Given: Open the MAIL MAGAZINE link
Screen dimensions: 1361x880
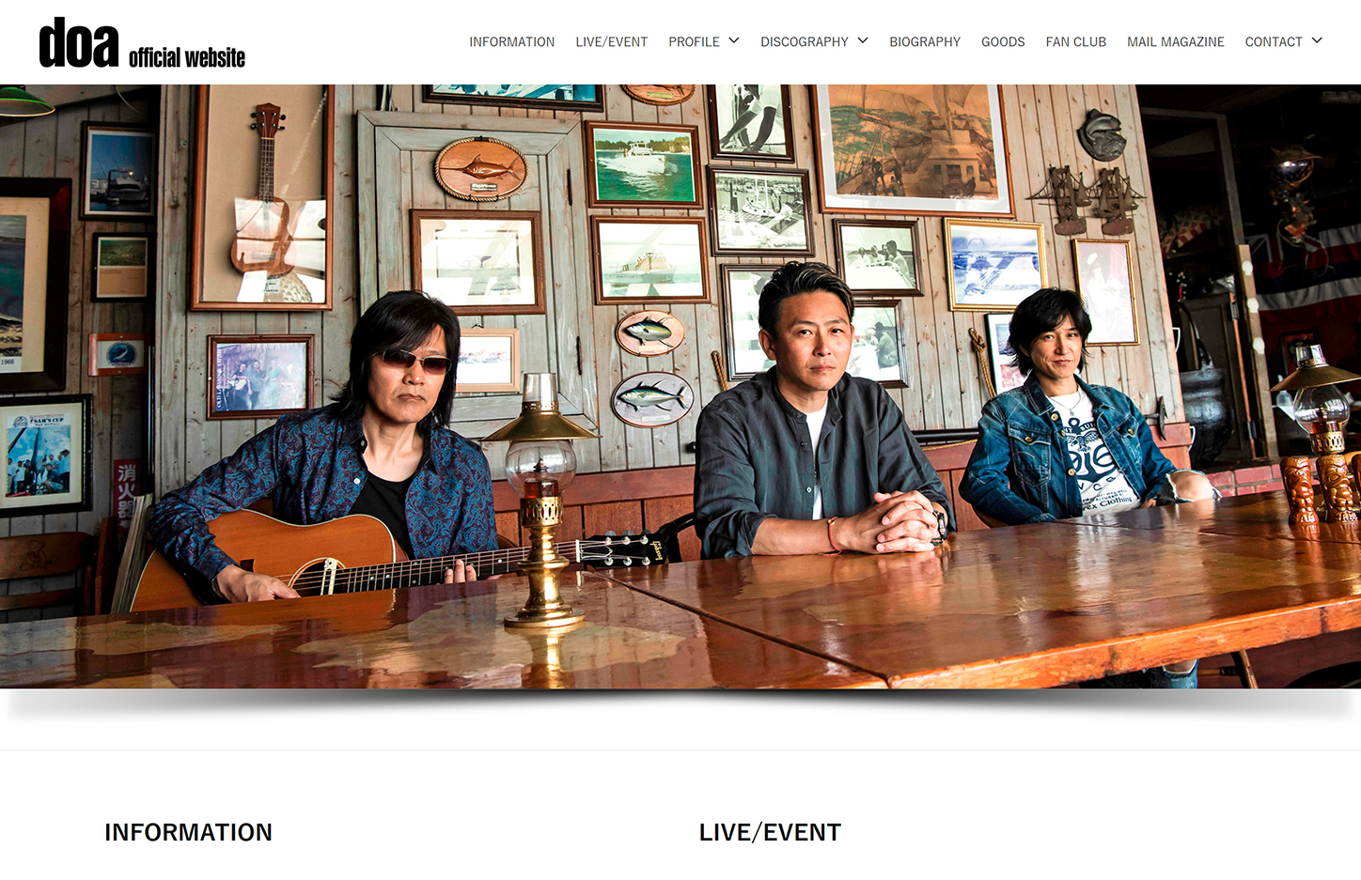Looking at the screenshot, I should pos(1176,42).
